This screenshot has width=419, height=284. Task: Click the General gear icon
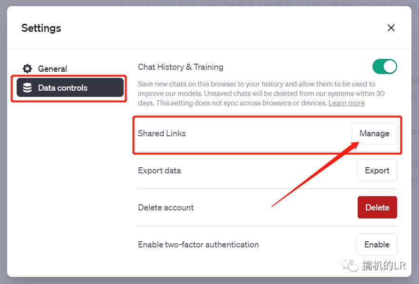28,69
